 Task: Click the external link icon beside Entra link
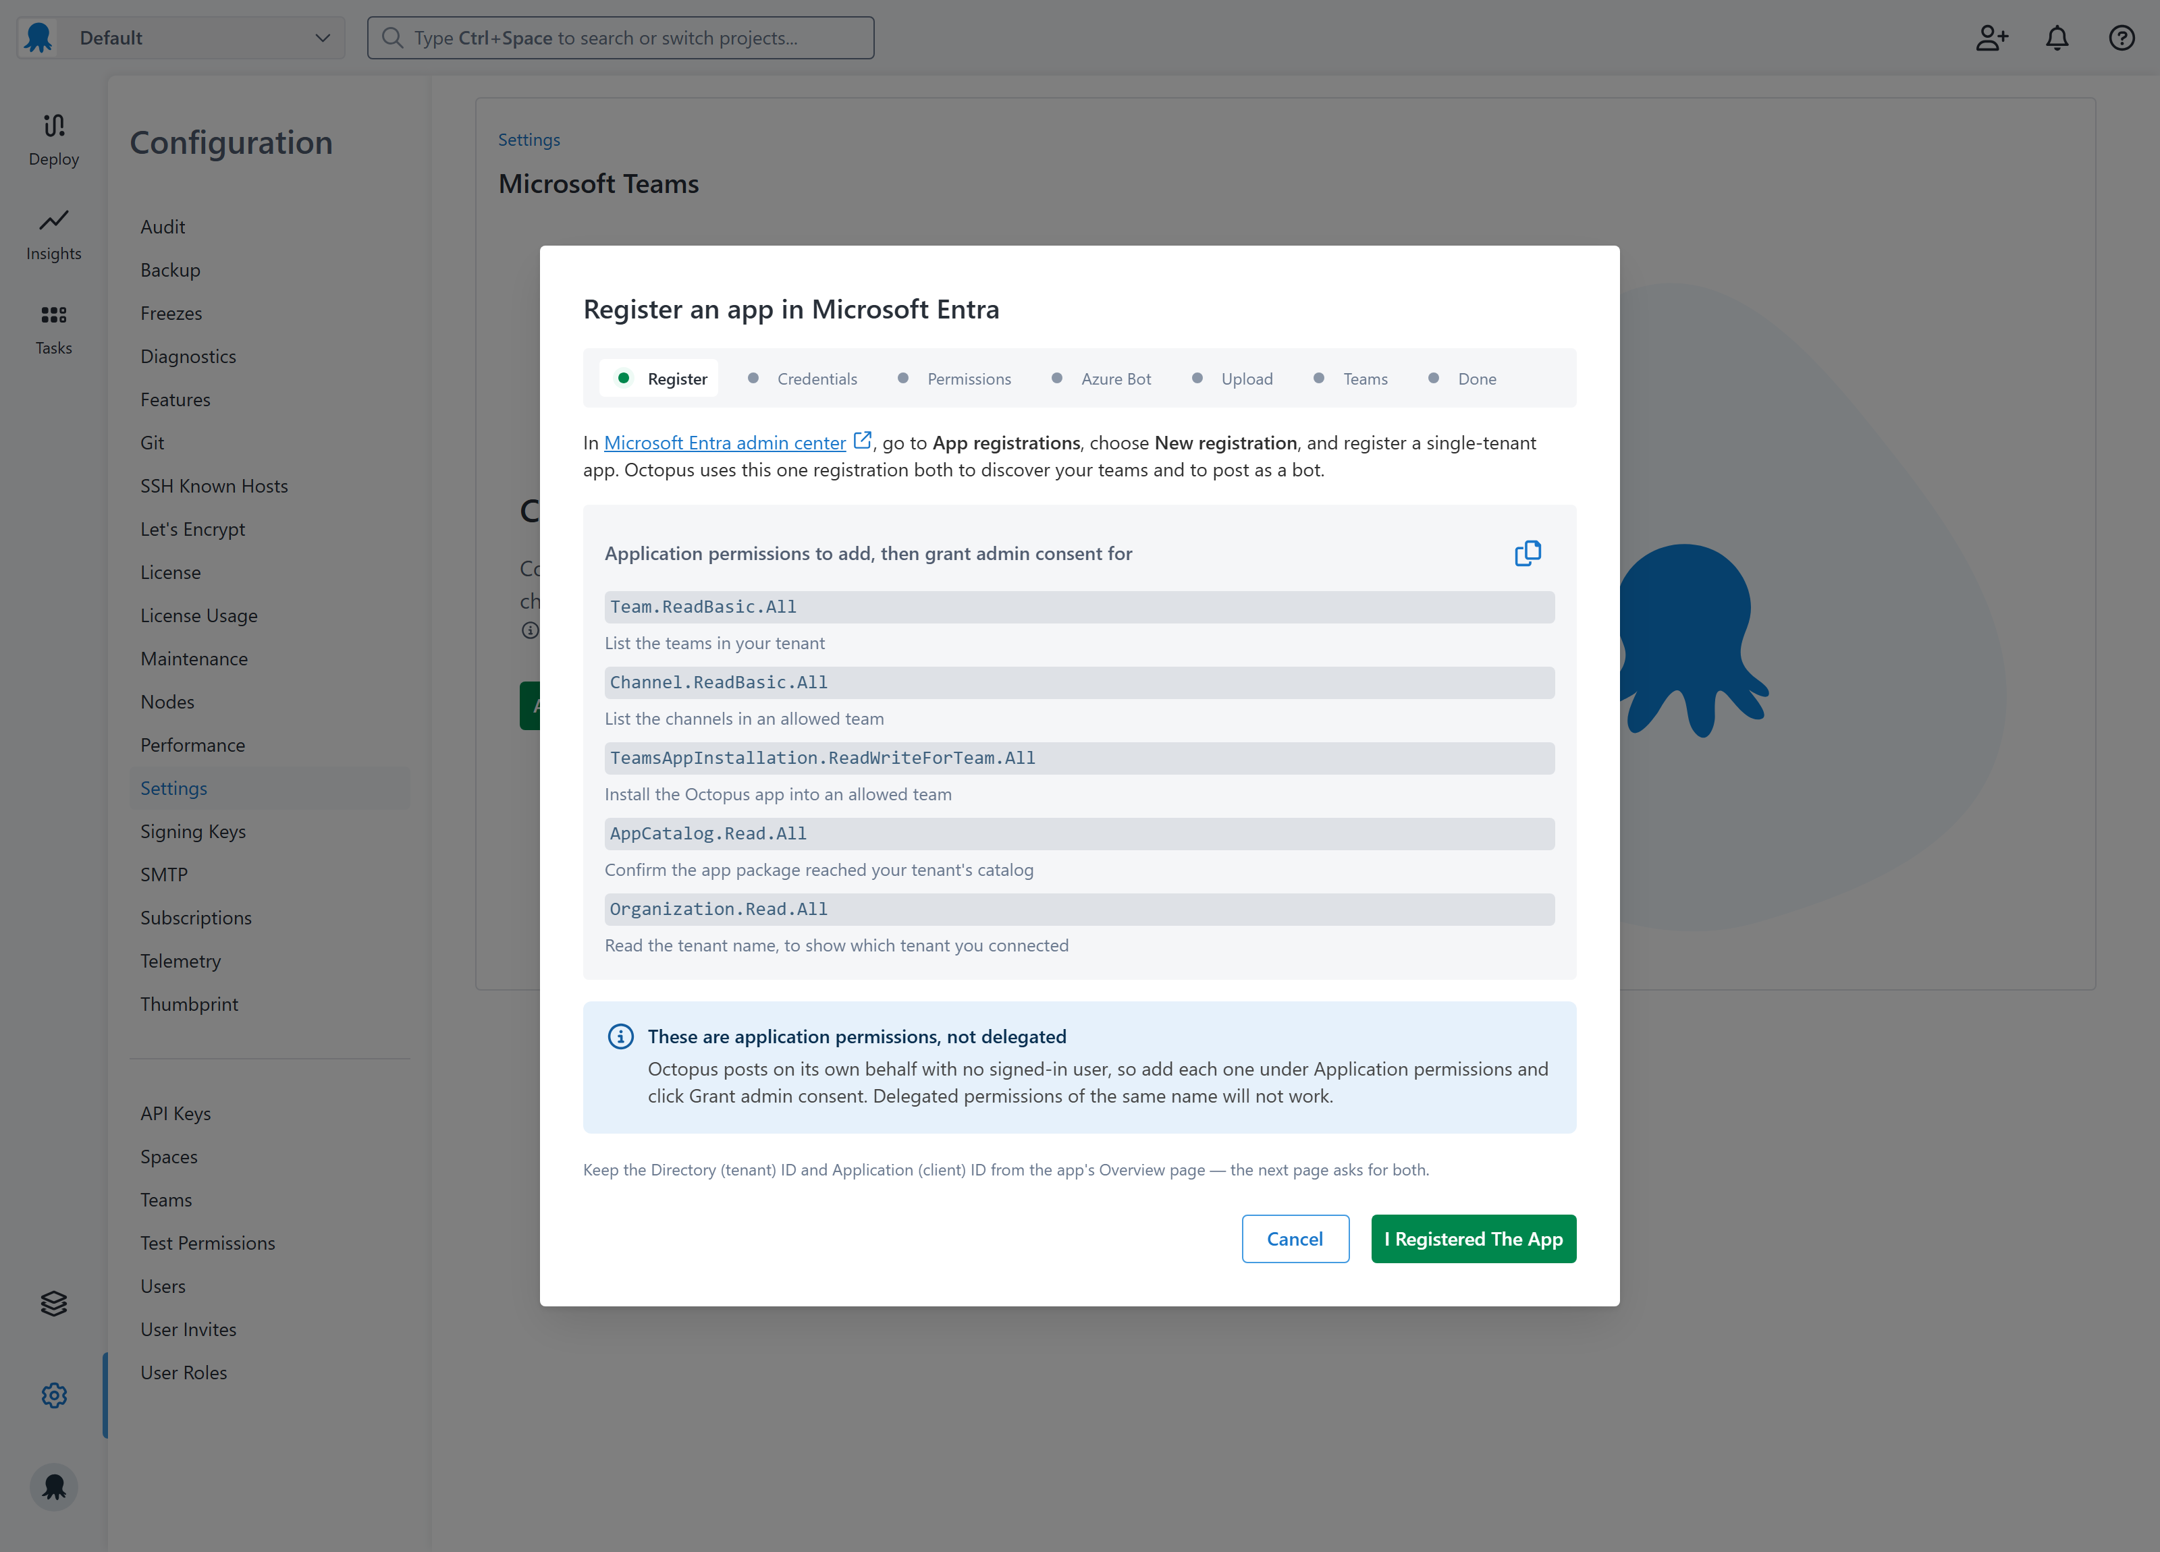click(862, 441)
